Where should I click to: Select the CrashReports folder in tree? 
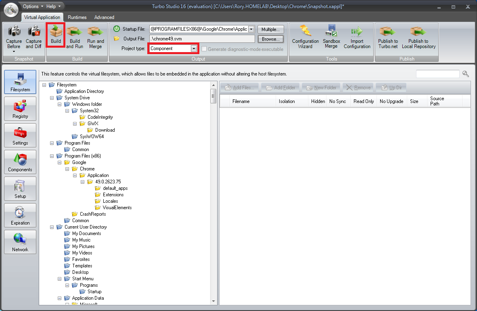tap(93, 214)
